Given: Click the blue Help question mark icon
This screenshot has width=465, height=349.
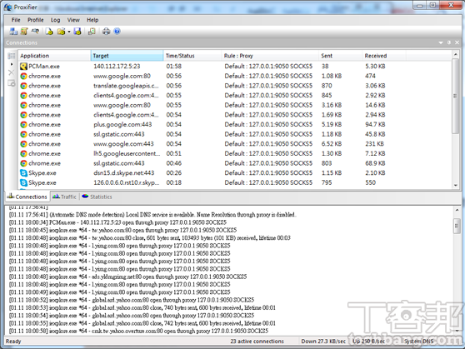Looking at the screenshot, I should click(x=117, y=31).
